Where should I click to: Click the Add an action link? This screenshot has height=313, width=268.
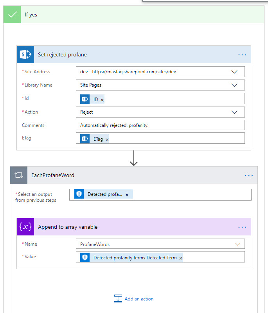(139, 299)
